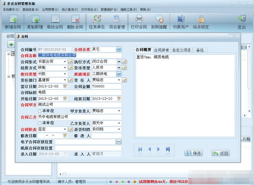Go to next contract record
The height and width of the screenshot is (185, 254).
[x=158, y=149]
